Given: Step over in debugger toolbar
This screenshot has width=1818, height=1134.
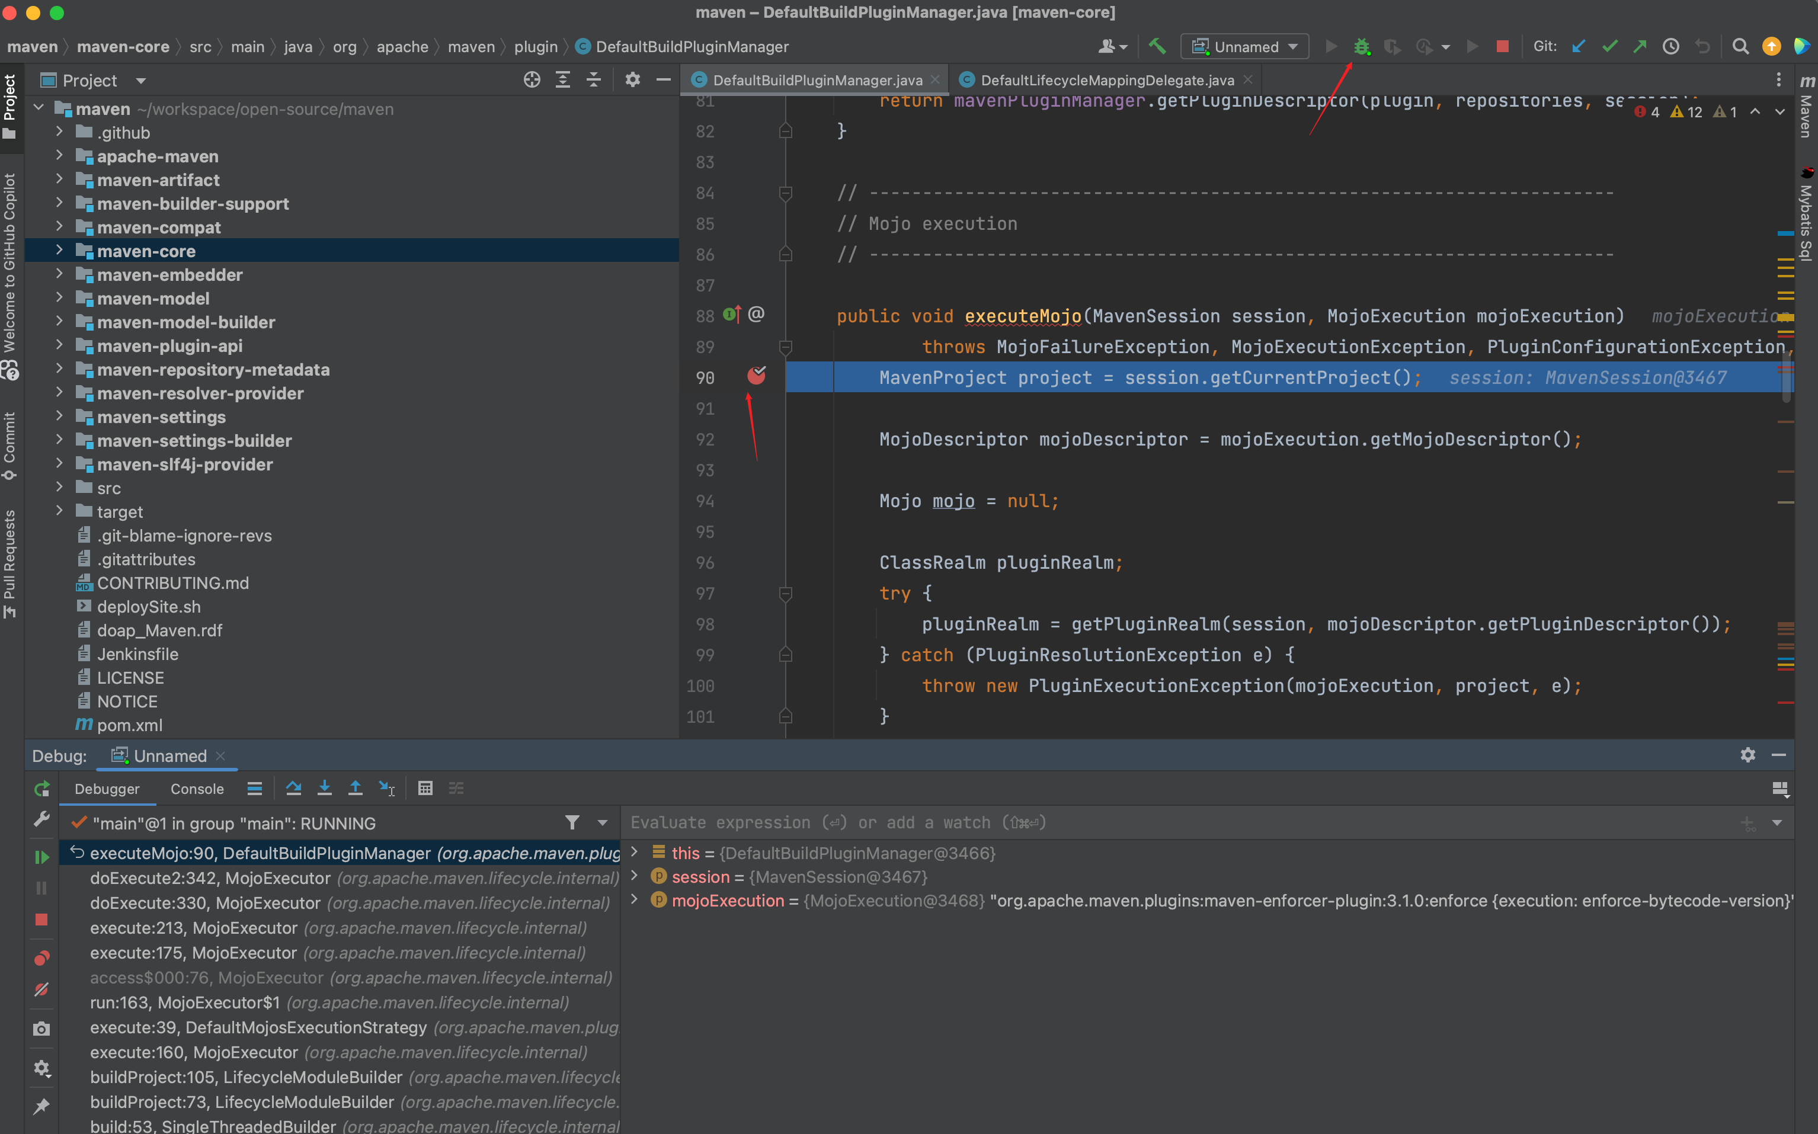Looking at the screenshot, I should [293, 787].
